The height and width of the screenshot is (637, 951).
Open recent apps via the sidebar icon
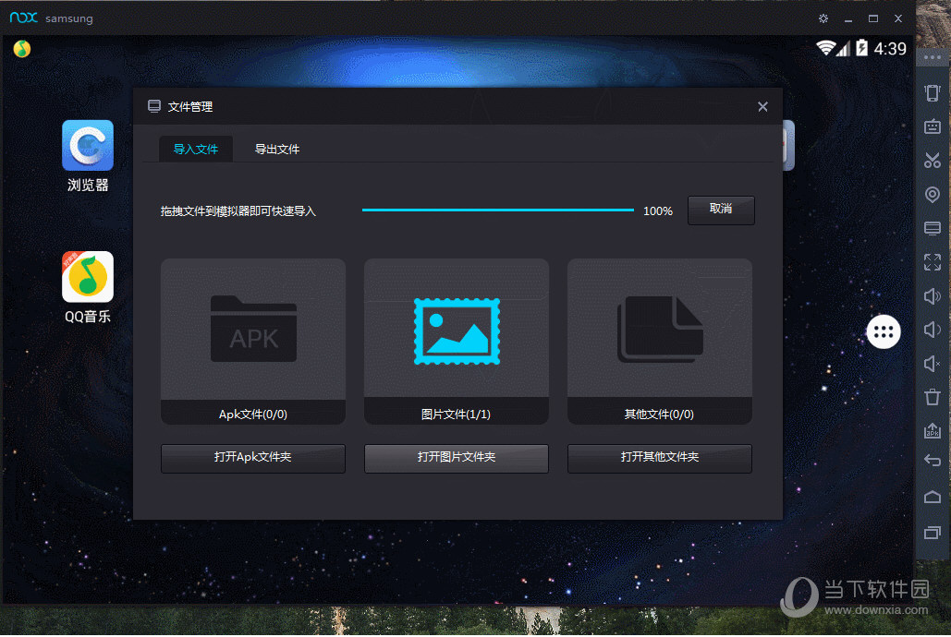coord(932,531)
